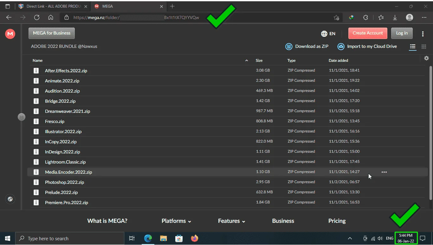Click zip file icon next to Media.Encoder.2022.zip
Screen dimensions: 433x245
(x=36, y=172)
